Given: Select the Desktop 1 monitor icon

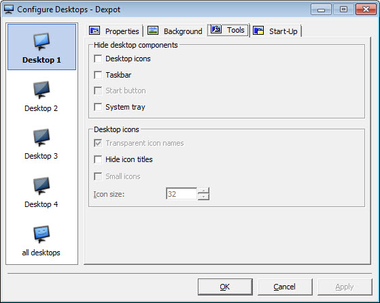Looking at the screenshot, I should (x=41, y=42).
